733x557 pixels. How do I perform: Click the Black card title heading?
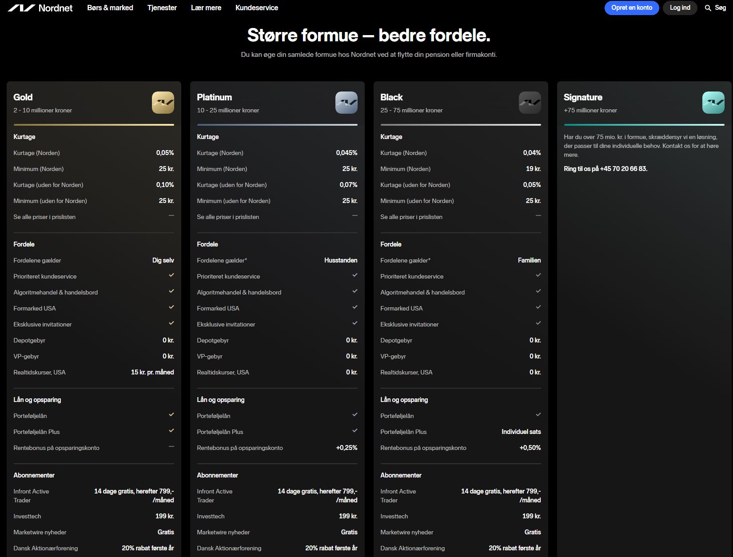(x=391, y=97)
